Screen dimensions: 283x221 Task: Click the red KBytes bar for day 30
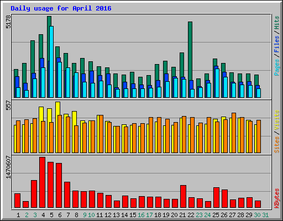(x=258, y=204)
